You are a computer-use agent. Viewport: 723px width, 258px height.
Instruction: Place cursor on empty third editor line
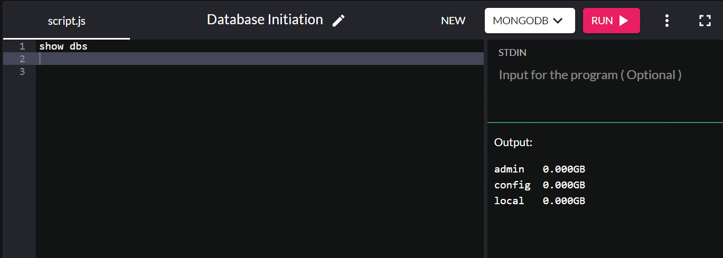(259, 71)
